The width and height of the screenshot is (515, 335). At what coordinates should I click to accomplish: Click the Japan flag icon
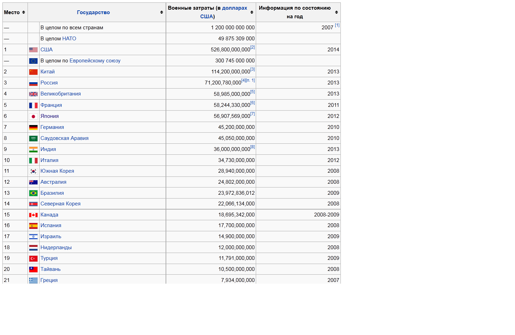33,116
